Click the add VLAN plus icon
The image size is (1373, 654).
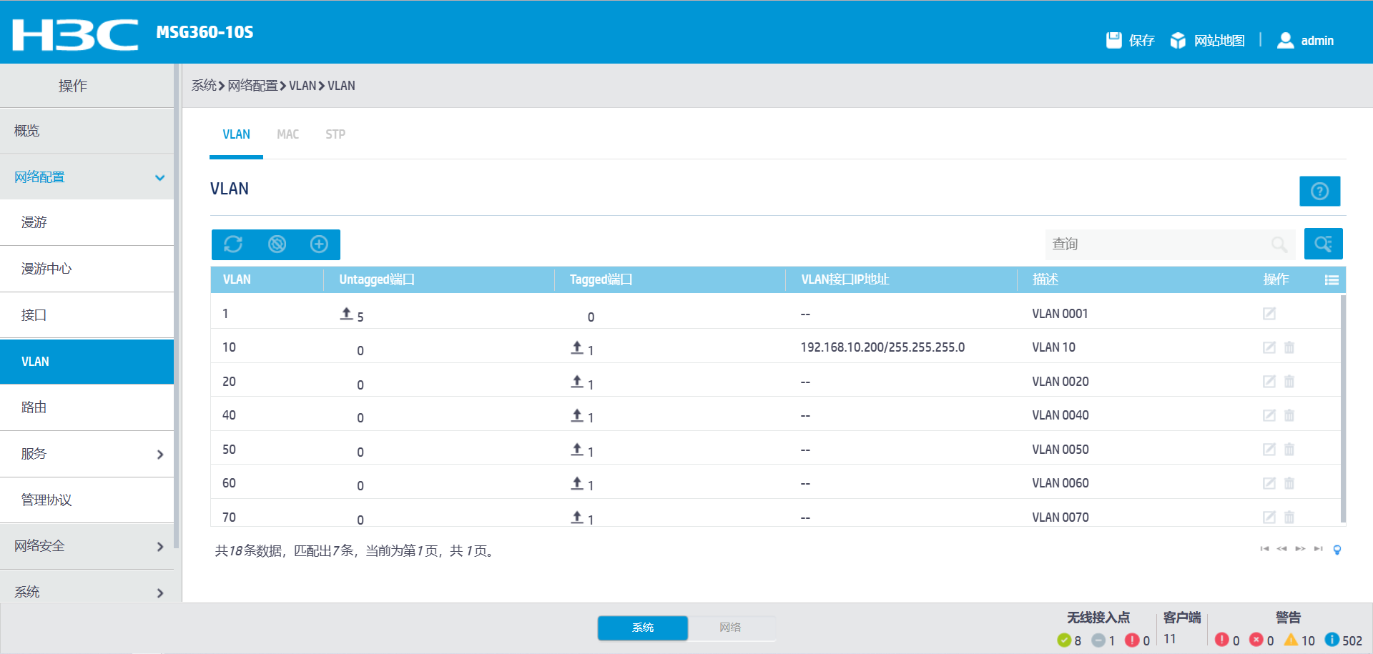coord(319,244)
